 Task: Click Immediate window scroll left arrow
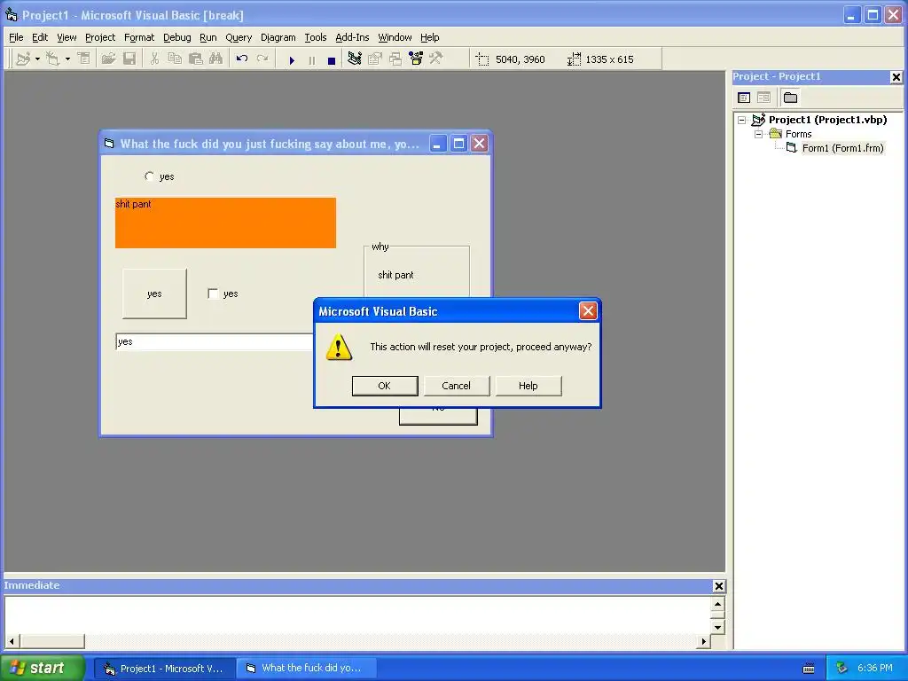click(12, 641)
